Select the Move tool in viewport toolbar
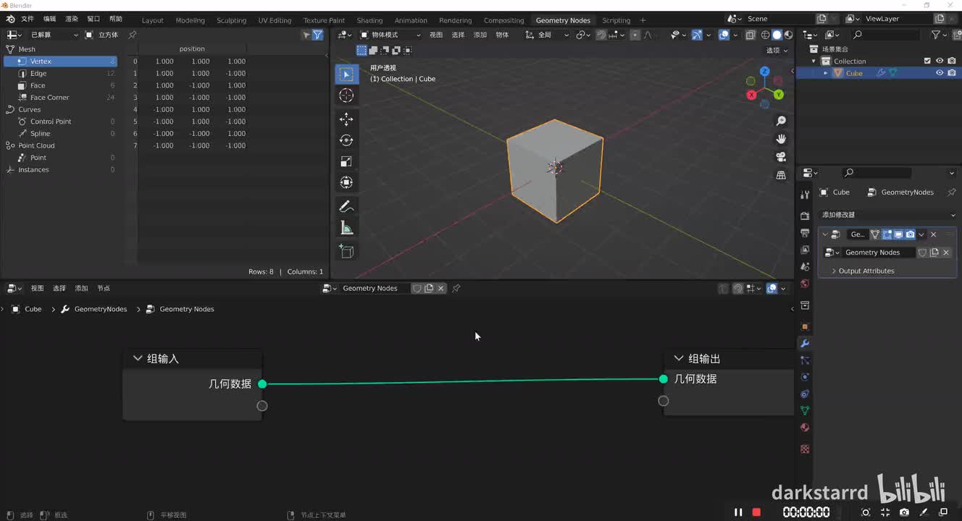The width and height of the screenshot is (962, 521). pyautogui.click(x=346, y=119)
